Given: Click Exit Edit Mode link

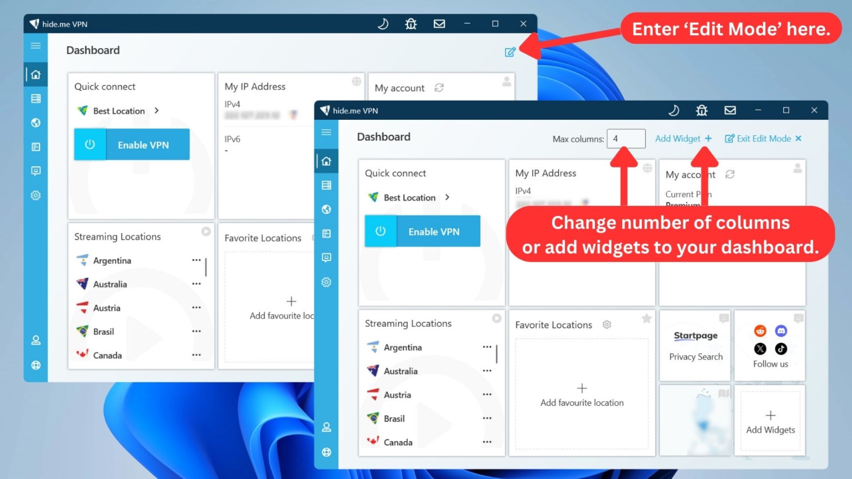Looking at the screenshot, I should [763, 138].
